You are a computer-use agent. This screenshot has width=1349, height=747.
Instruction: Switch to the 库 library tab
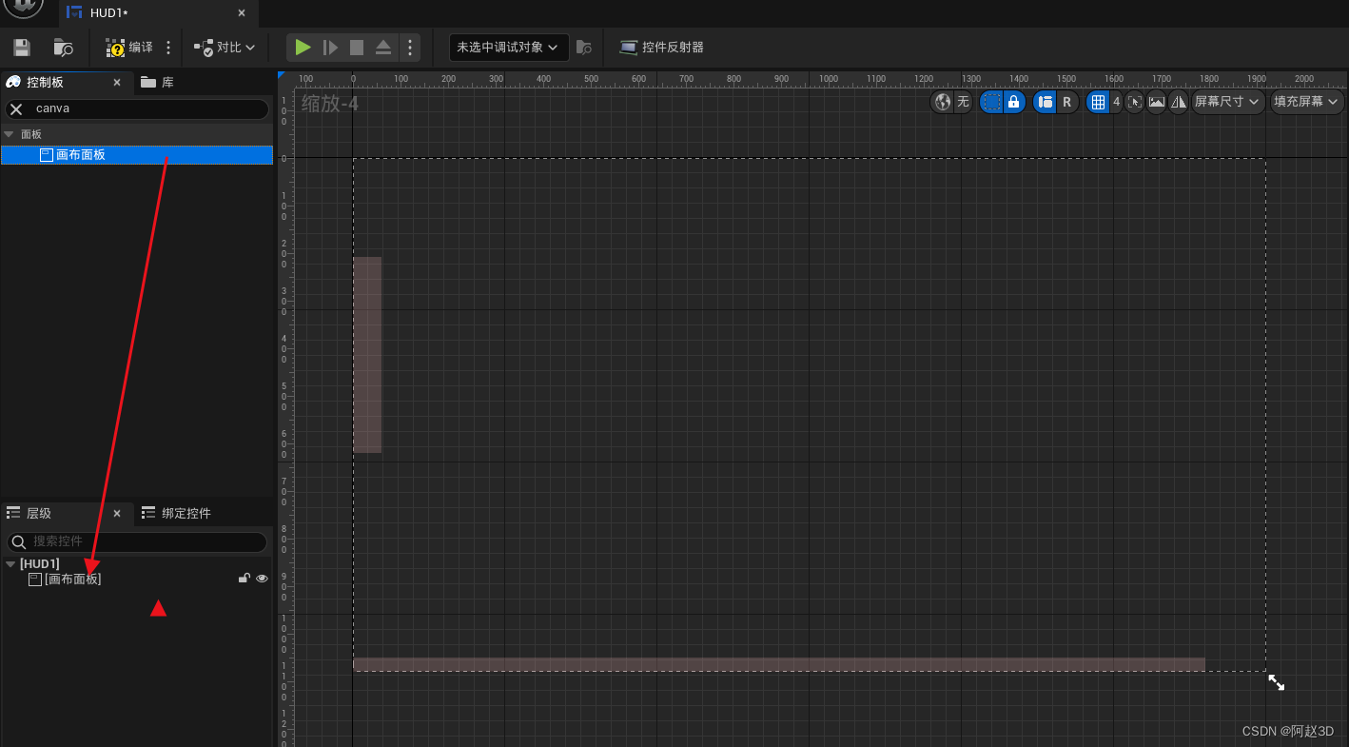(158, 83)
